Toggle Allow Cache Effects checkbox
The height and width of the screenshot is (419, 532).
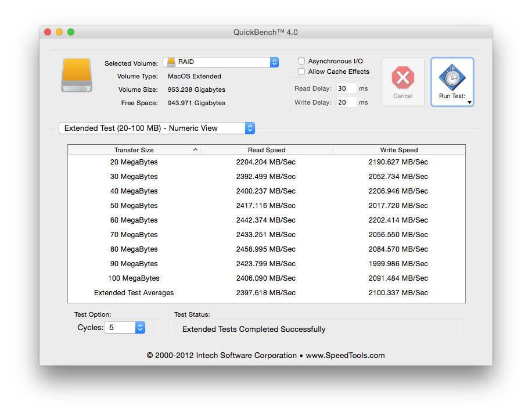tap(301, 71)
